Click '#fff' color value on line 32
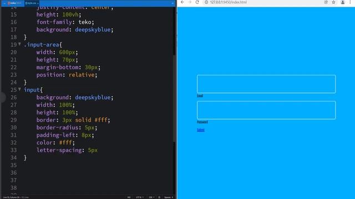 [65, 143]
